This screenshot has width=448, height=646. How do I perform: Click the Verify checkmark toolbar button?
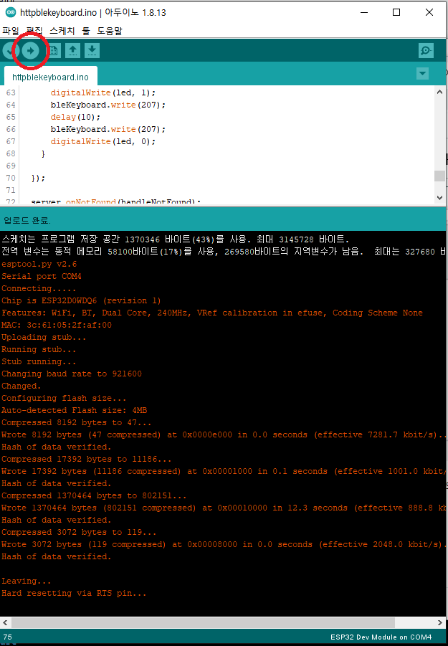pyautogui.click(x=10, y=51)
